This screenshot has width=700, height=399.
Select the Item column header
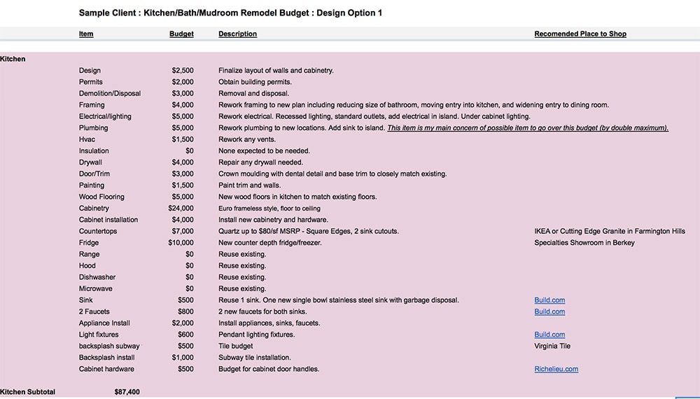(86, 34)
